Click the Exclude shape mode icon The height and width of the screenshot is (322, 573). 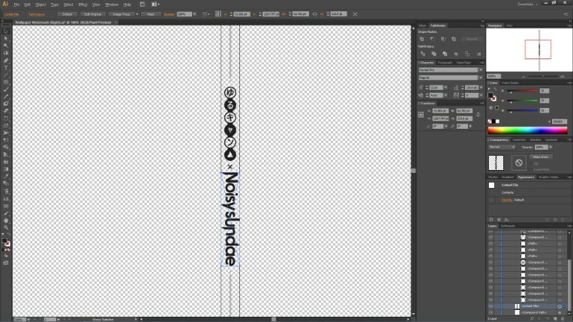(454, 39)
